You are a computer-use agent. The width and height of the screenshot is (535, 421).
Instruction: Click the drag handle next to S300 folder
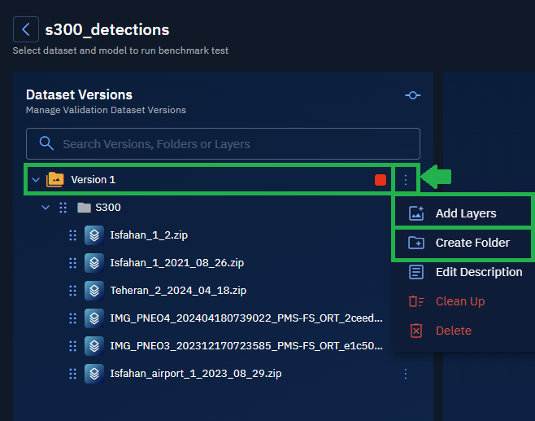(63, 208)
